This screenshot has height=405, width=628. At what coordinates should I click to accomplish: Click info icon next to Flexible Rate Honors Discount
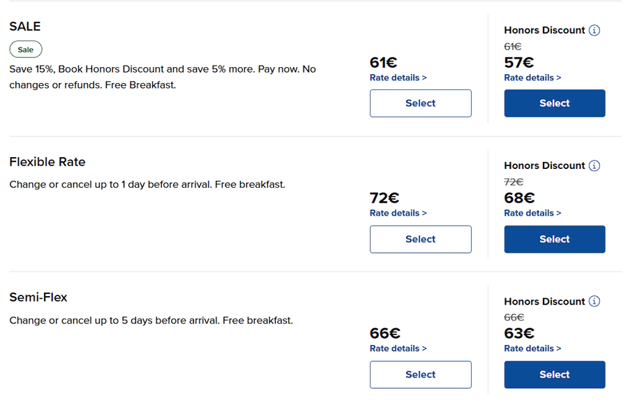coord(594,165)
